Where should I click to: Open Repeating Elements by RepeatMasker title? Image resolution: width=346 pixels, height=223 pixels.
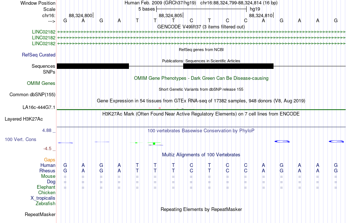coord(201,209)
